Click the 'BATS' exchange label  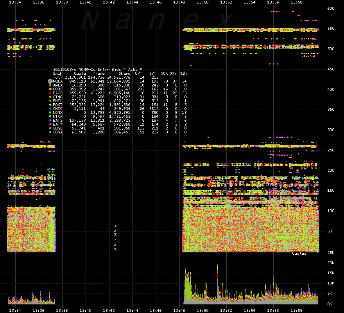pyautogui.click(x=57, y=121)
